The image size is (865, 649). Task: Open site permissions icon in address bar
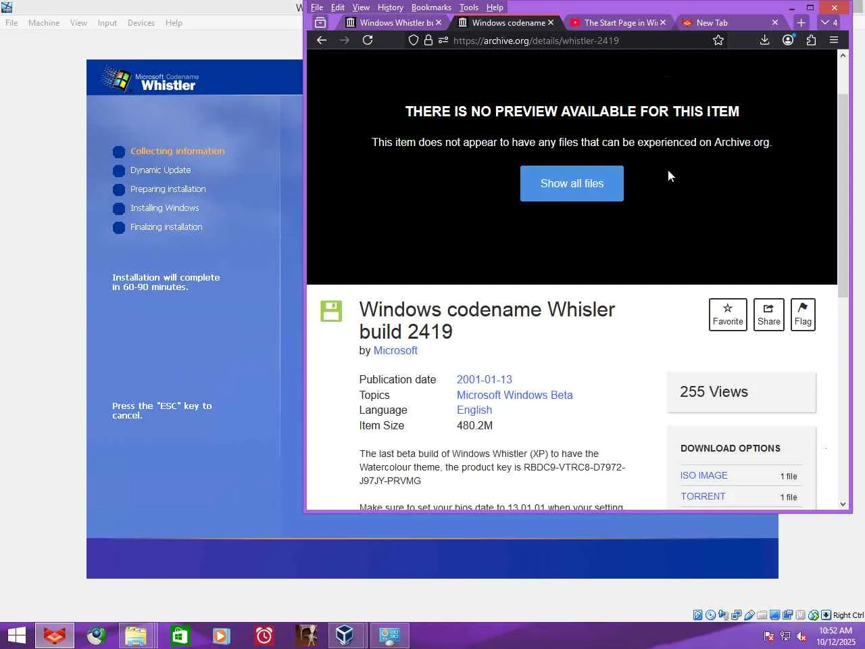pyautogui.click(x=443, y=41)
